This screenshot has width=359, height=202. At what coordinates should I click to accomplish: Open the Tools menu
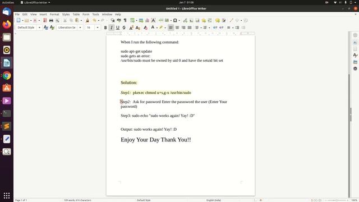click(x=96, y=14)
